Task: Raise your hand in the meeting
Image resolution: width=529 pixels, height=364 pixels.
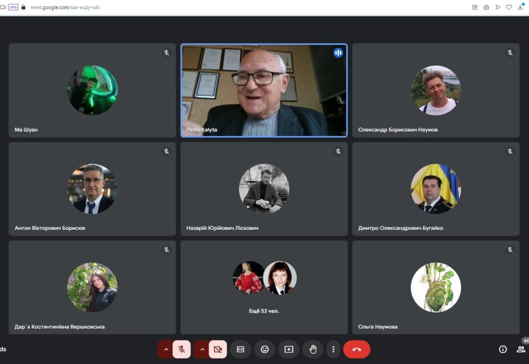Action: [313, 349]
